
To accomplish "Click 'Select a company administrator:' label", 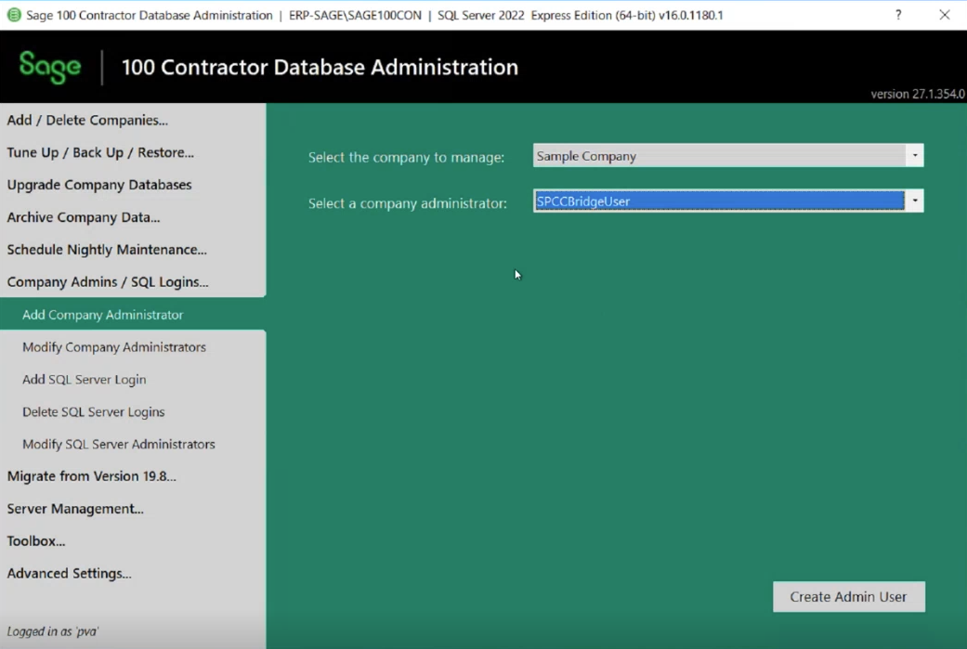I will [408, 203].
